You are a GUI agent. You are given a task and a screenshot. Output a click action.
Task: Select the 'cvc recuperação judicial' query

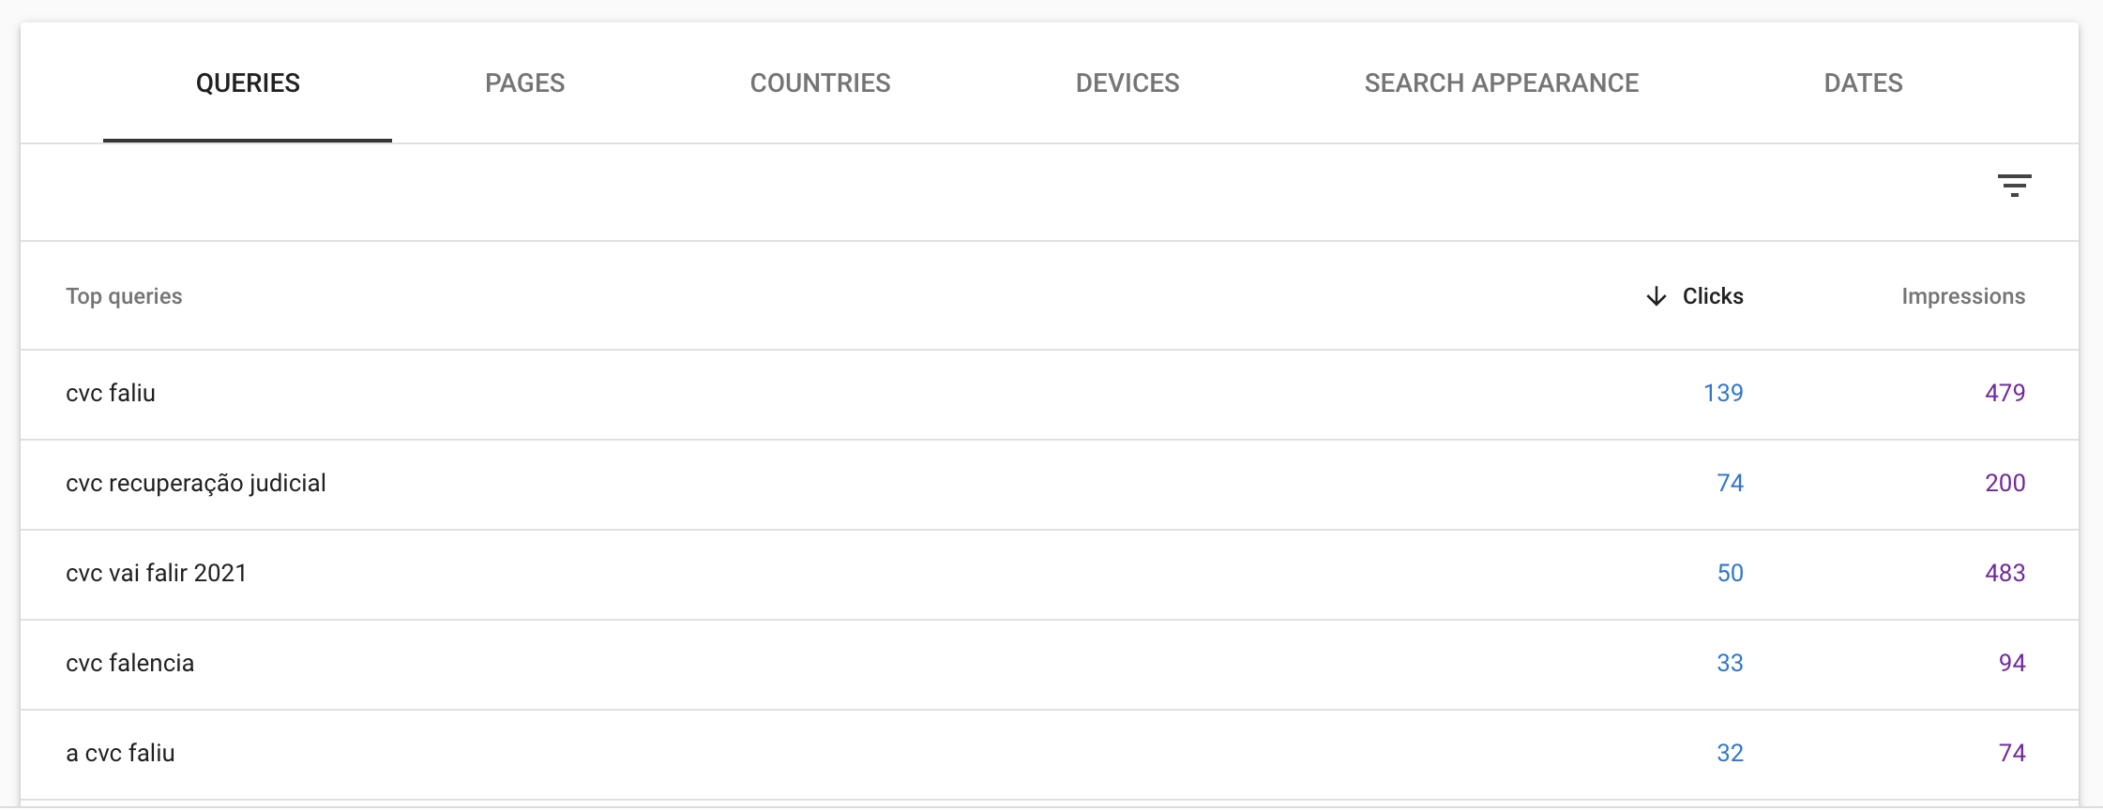[x=196, y=483]
